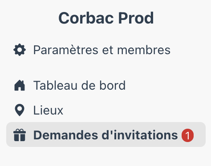Click the 'Tableau de bord' label text
This screenshot has width=211, height=166.
[79, 85]
